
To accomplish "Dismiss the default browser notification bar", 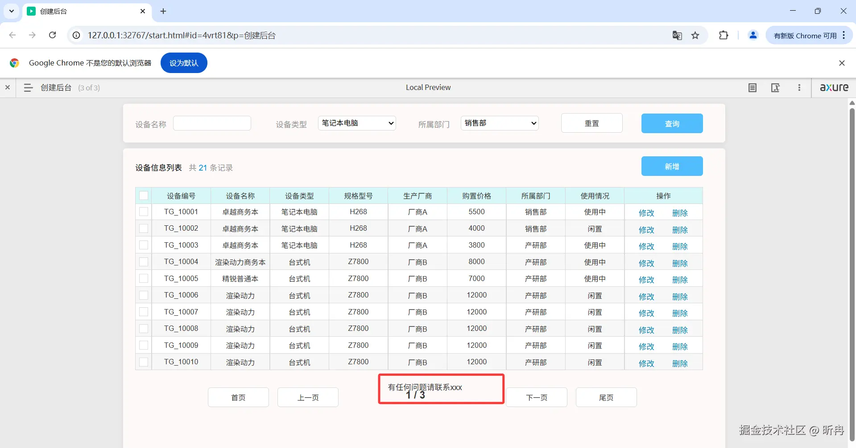I will pos(842,63).
